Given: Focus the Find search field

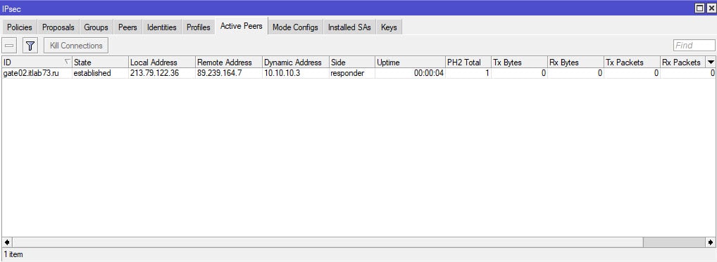Looking at the screenshot, I should [694, 45].
